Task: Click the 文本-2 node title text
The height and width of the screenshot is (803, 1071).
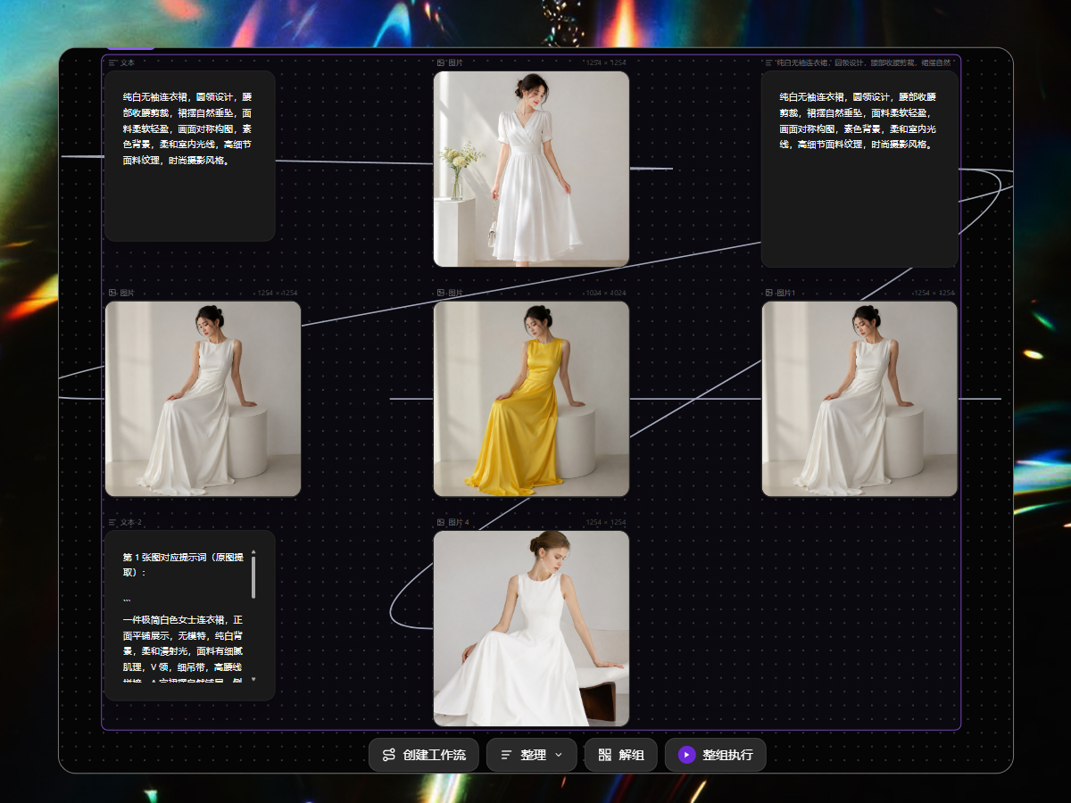Action: [x=131, y=523]
